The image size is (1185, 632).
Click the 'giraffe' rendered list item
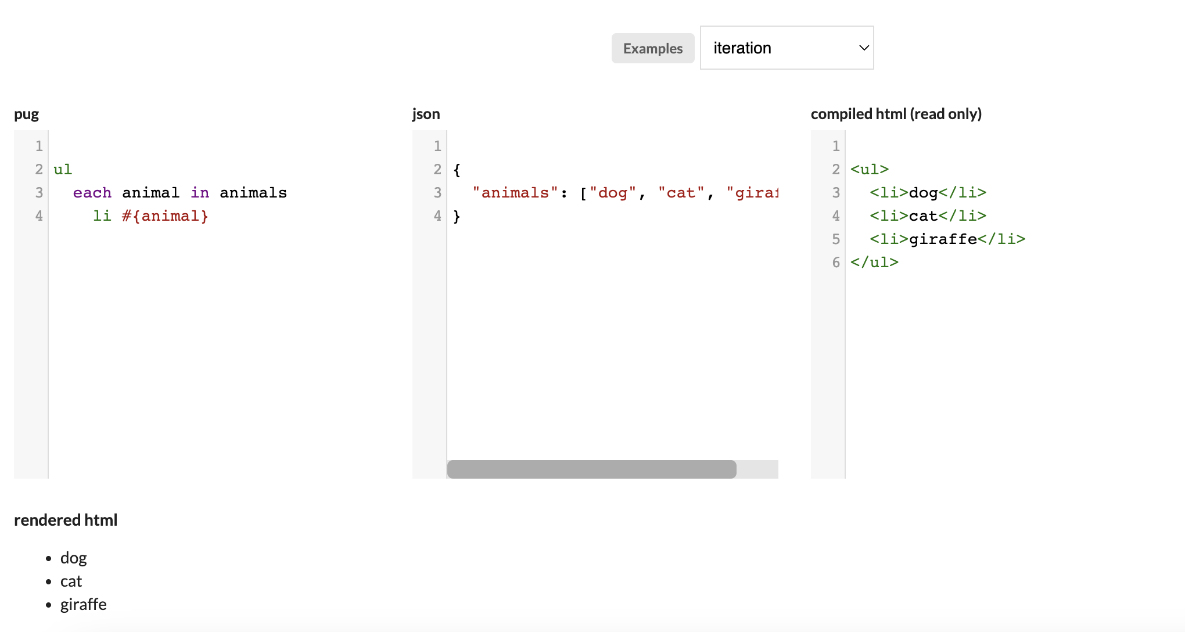[x=83, y=605]
